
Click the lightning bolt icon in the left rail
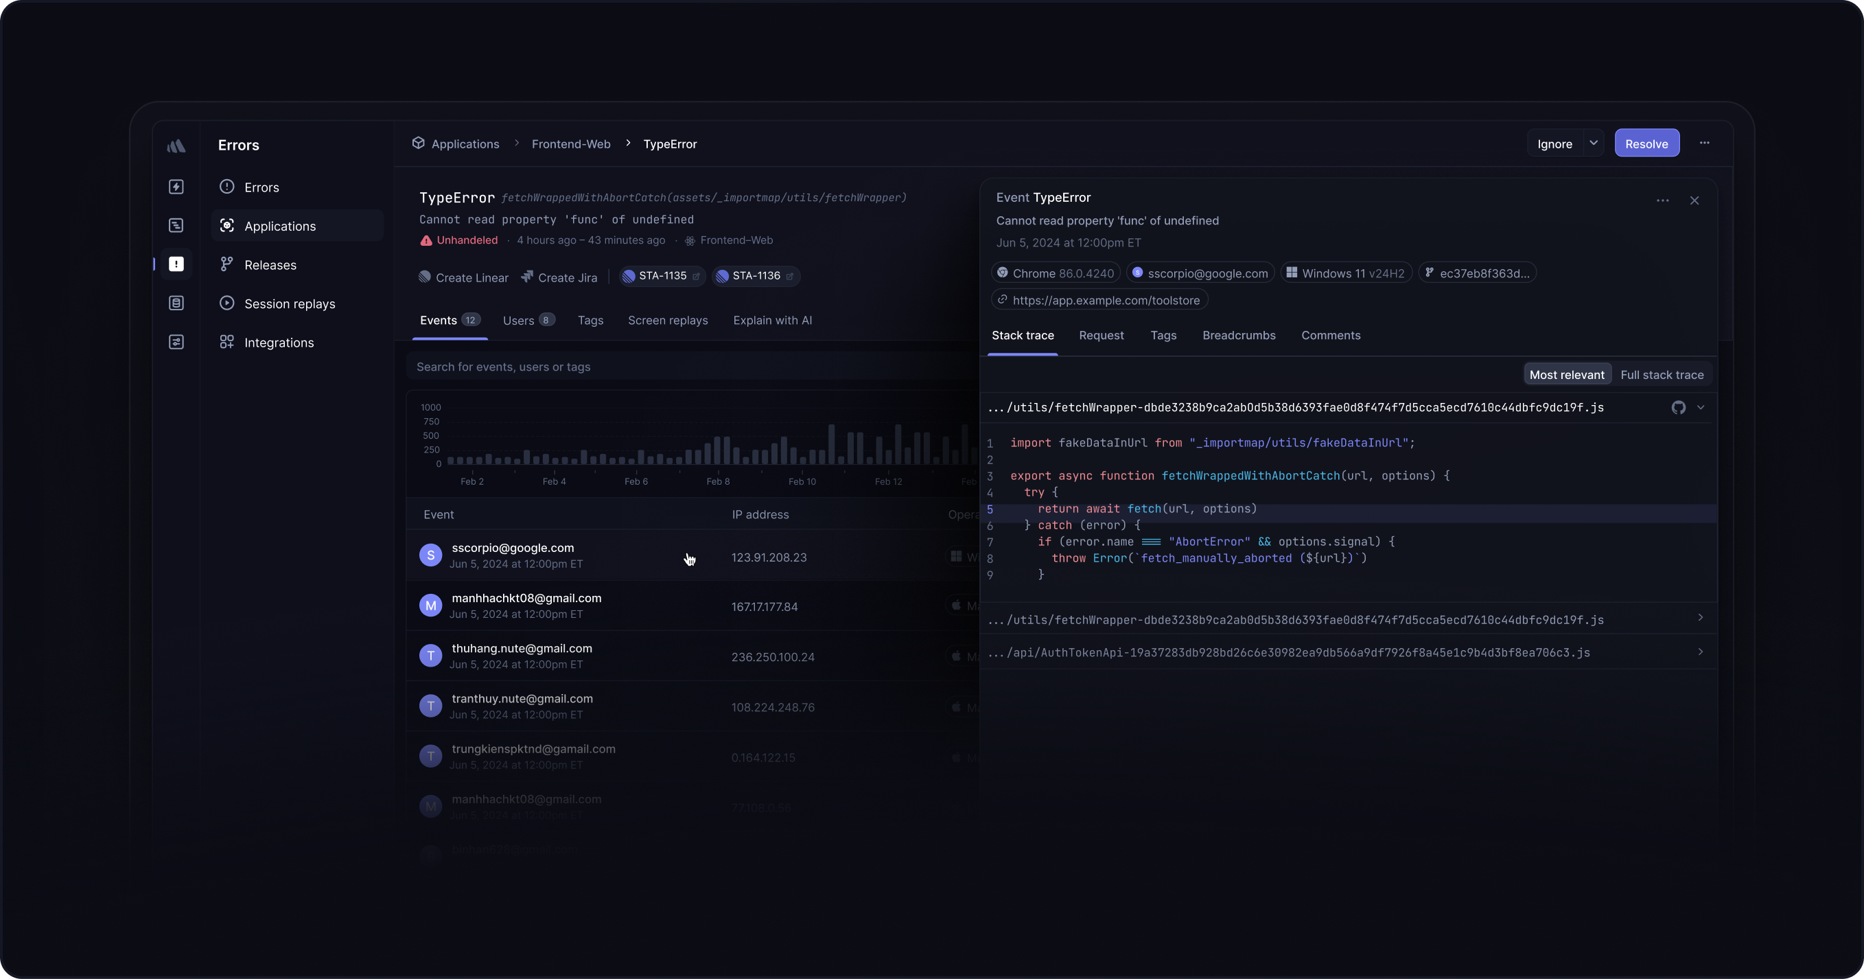(176, 187)
